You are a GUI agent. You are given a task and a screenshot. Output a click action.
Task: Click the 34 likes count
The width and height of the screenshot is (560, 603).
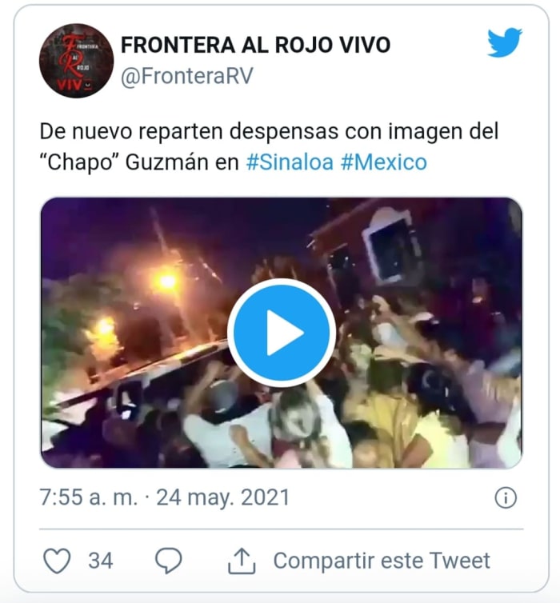[101, 561]
